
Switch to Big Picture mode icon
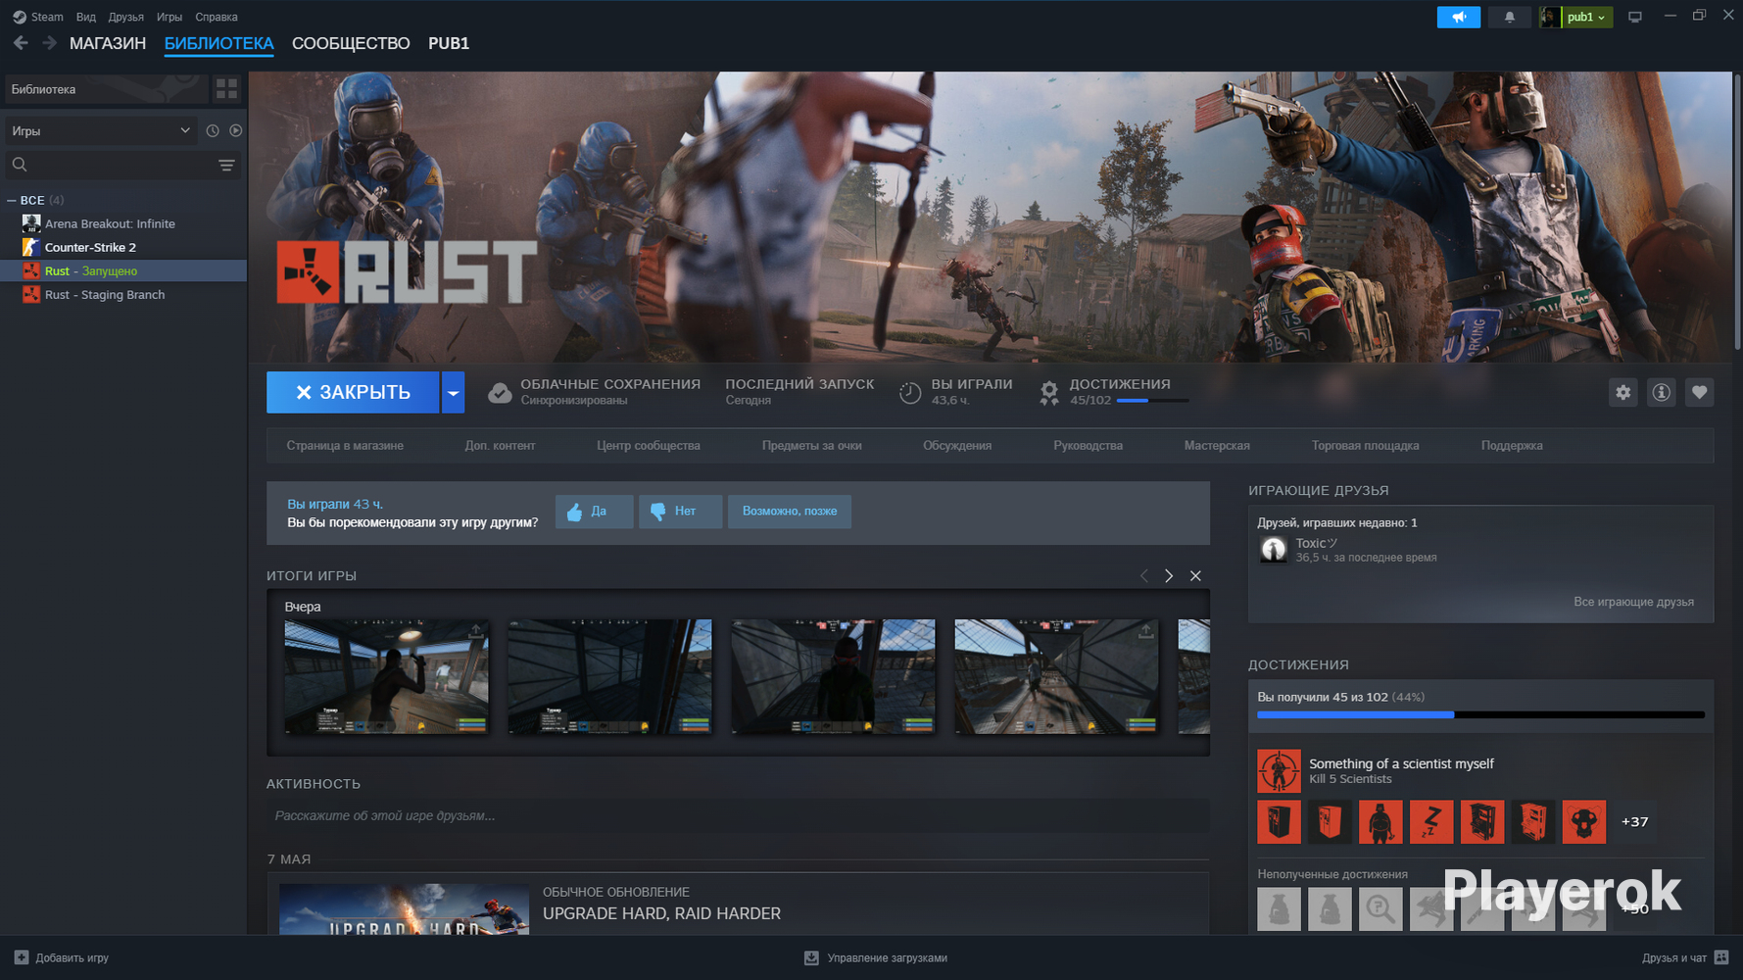pos(1635,17)
